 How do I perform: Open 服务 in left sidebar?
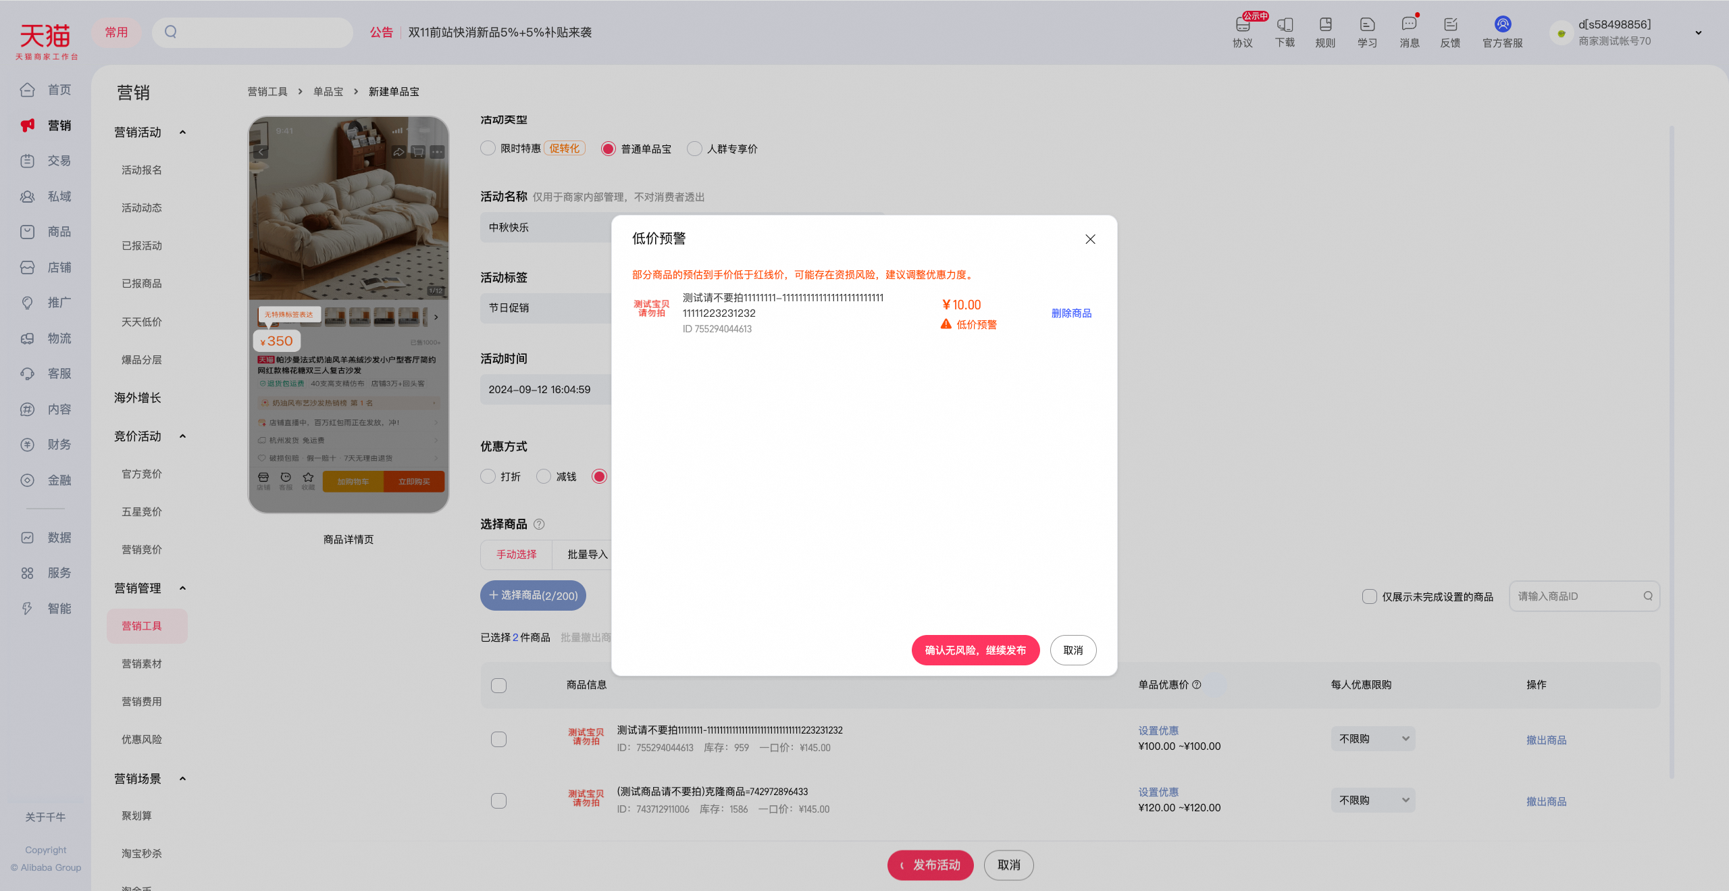tap(46, 573)
